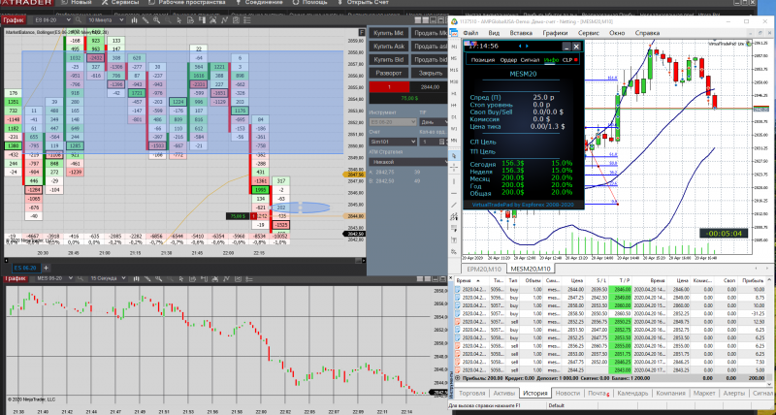Image resolution: width=776 pixels, height=415 pixels.
Task: Open properties list icon in ES chart toolbar
Action: tap(248, 20)
